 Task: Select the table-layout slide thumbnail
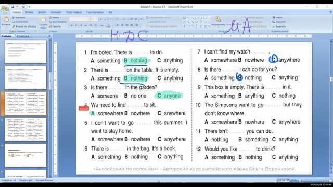pos(25,155)
